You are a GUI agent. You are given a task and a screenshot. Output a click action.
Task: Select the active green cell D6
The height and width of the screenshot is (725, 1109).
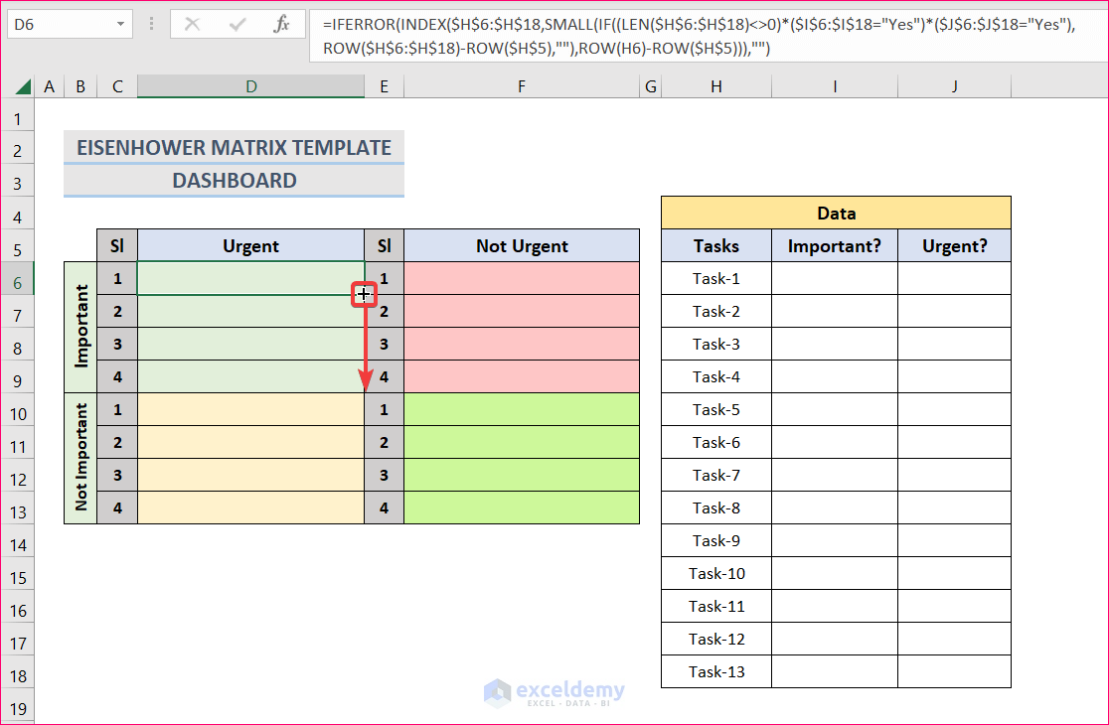[251, 278]
